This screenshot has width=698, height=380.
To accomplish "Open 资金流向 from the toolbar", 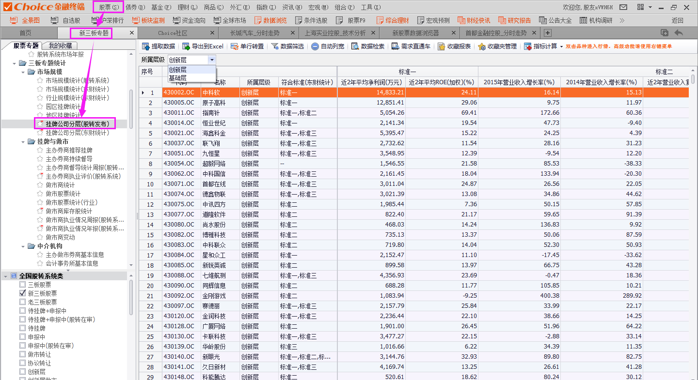I will (x=189, y=20).
